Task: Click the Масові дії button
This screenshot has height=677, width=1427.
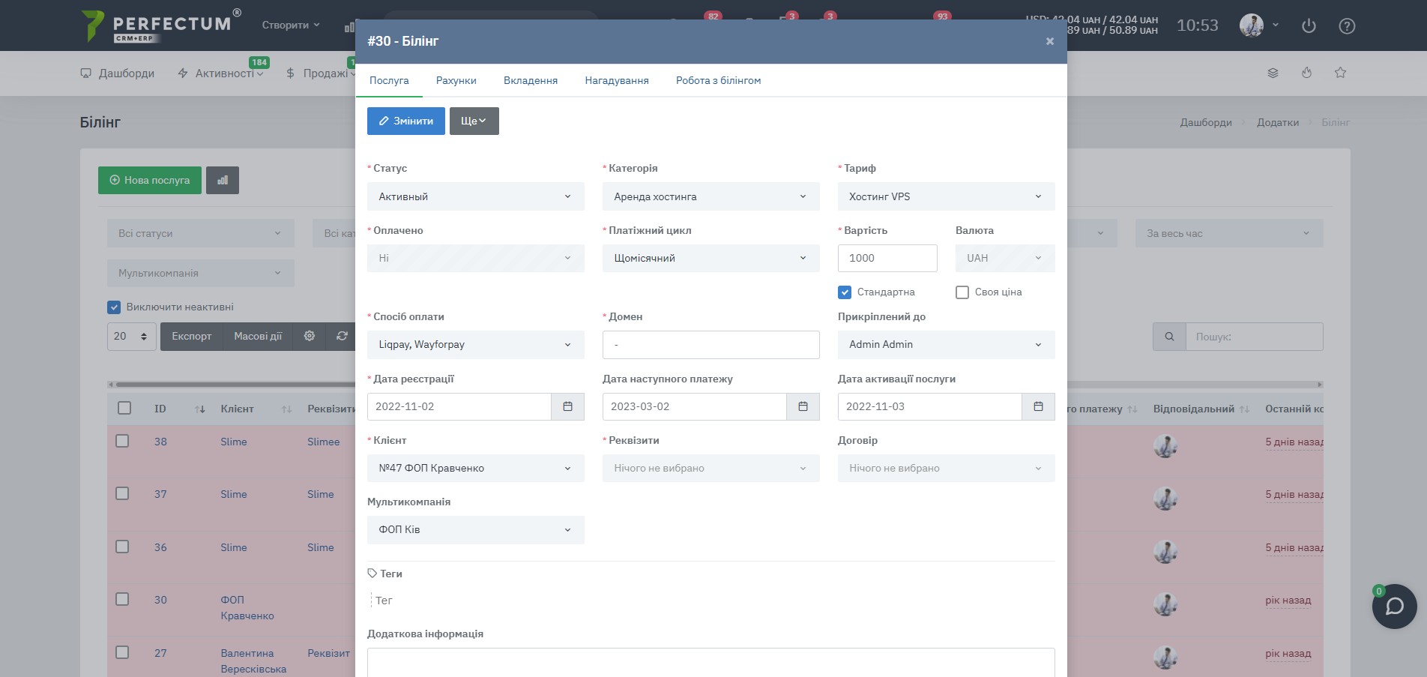Action: pyautogui.click(x=258, y=336)
